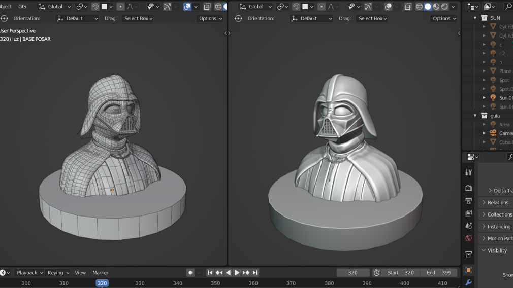Click the play animation button

237,273
